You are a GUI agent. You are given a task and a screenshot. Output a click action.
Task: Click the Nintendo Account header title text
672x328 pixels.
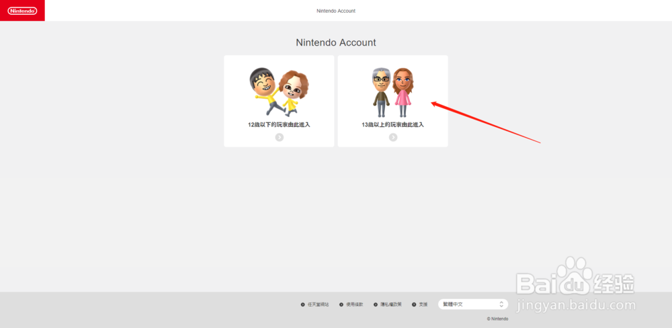pos(336,11)
